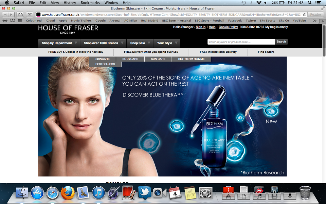Launch Firefox from the dock
The height and width of the screenshot is (204, 326).
click(68, 193)
